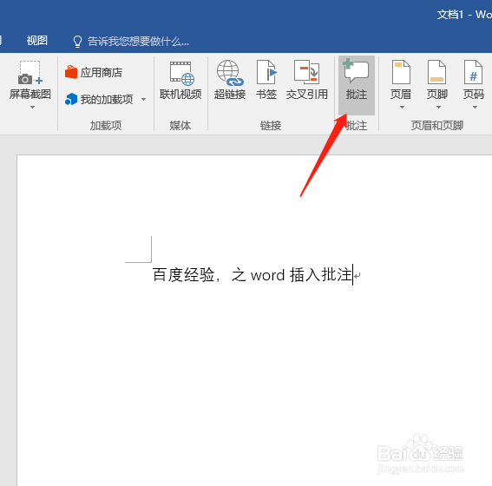
Task: Switch to the 视图 ribbon tab
Action: click(37, 41)
